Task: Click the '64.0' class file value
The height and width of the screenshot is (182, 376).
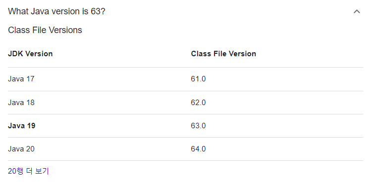Action: coord(198,149)
